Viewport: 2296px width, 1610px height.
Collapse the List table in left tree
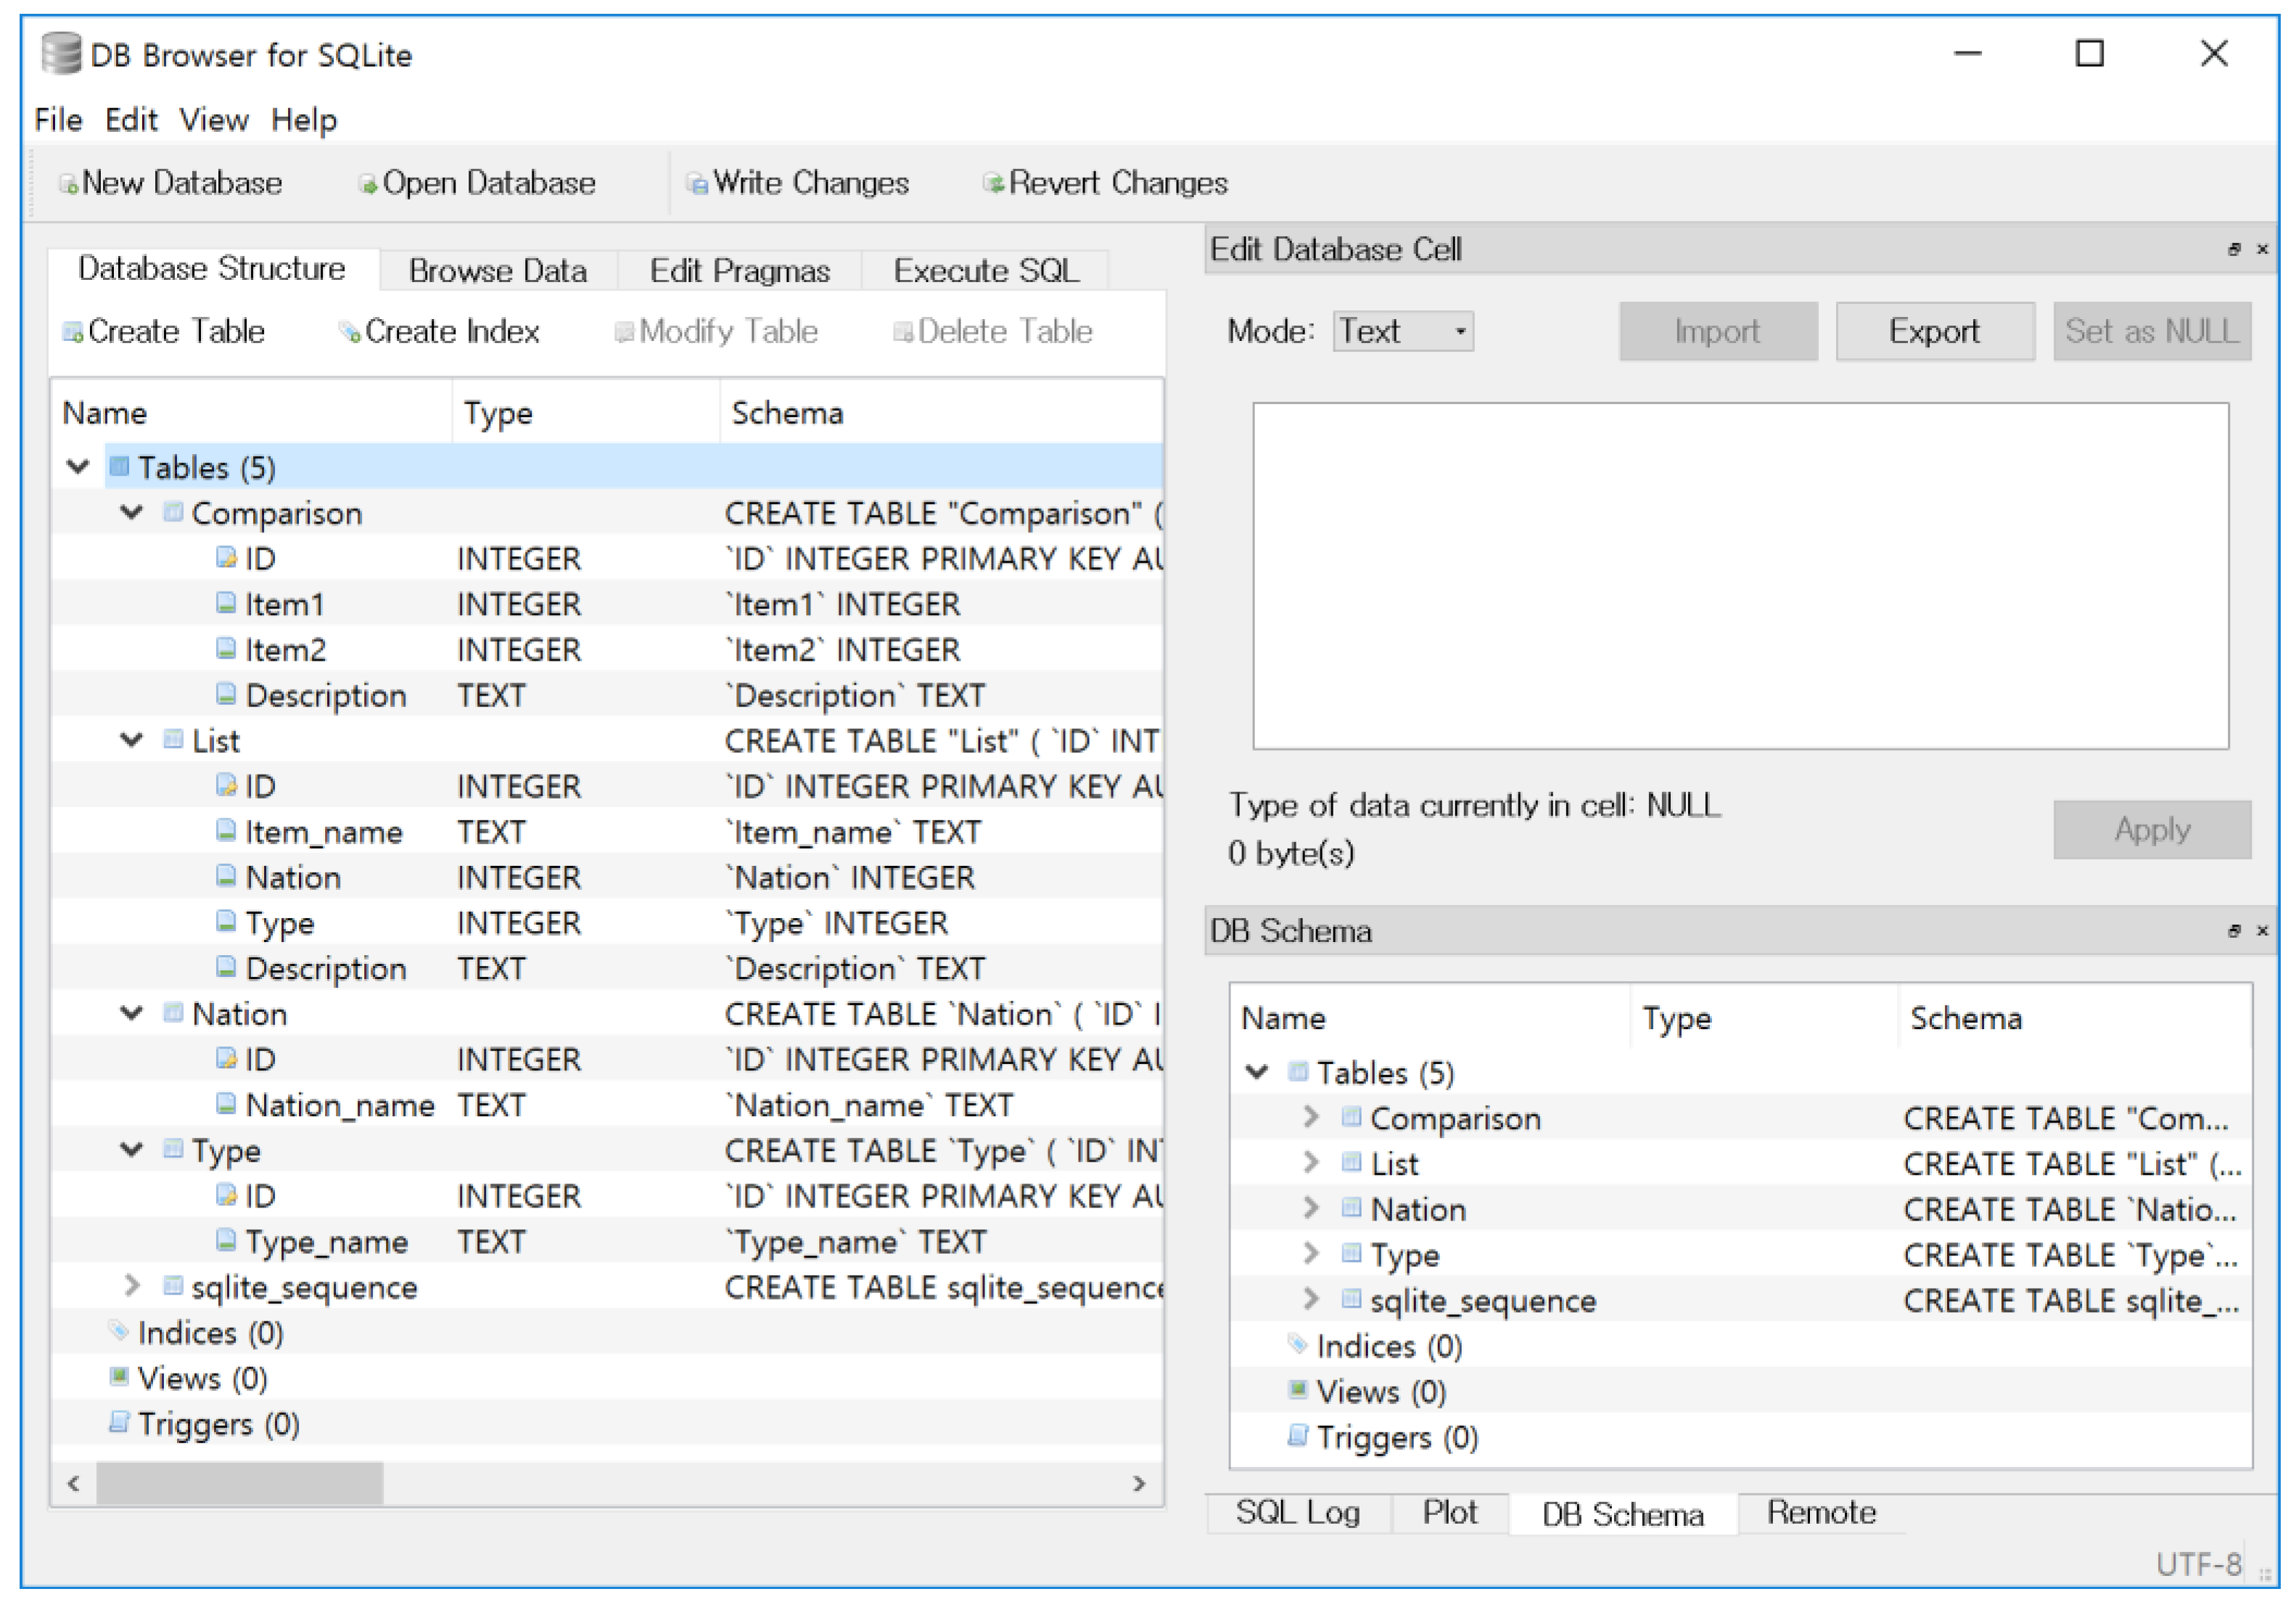pos(132,741)
